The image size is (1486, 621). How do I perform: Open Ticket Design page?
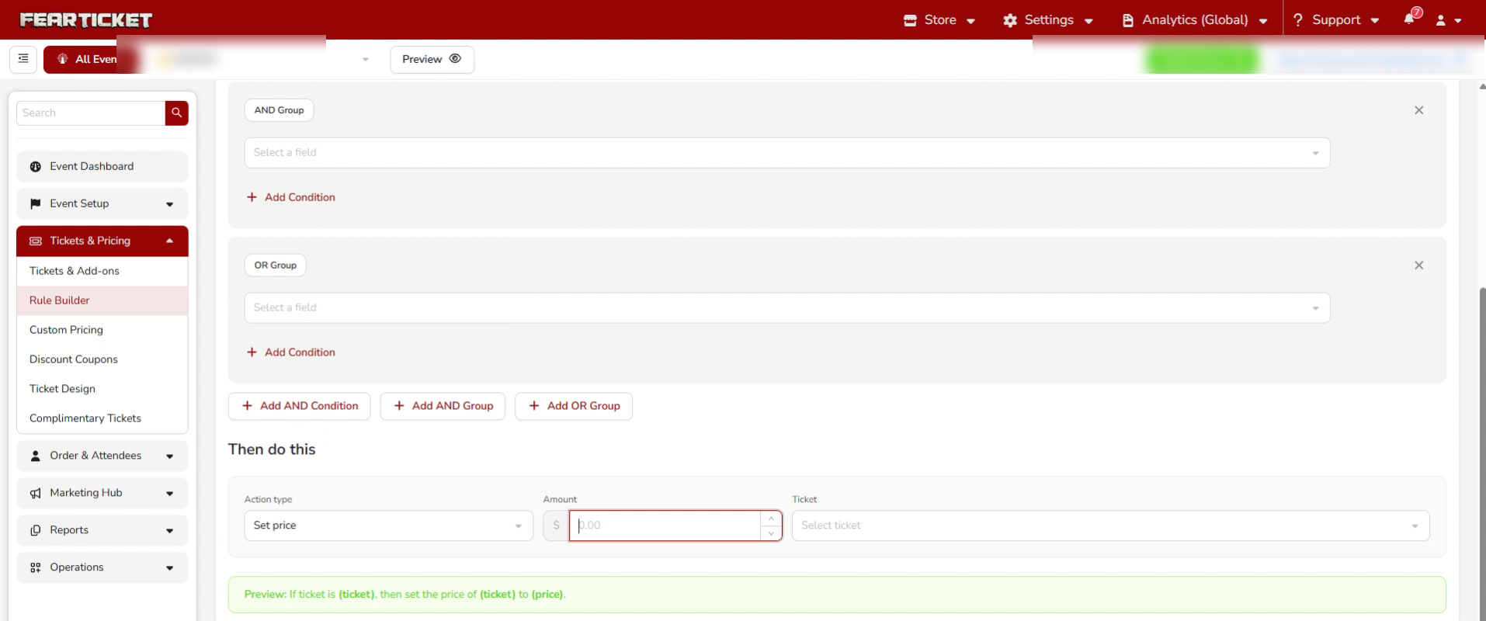pyautogui.click(x=102, y=389)
